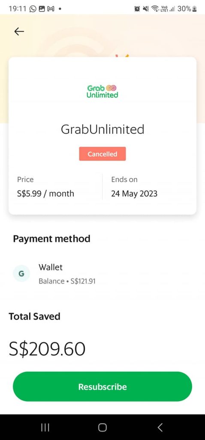
Task: Click the Resubscribe button
Action: (x=102, y=386)
